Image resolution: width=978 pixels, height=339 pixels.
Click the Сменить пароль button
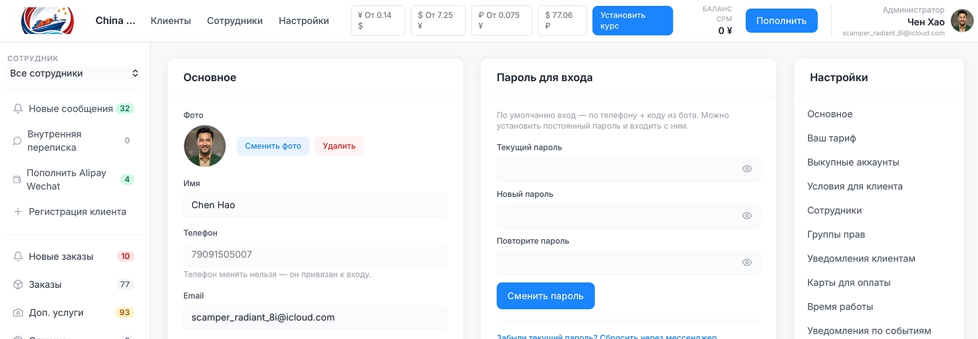pos(546,296)
